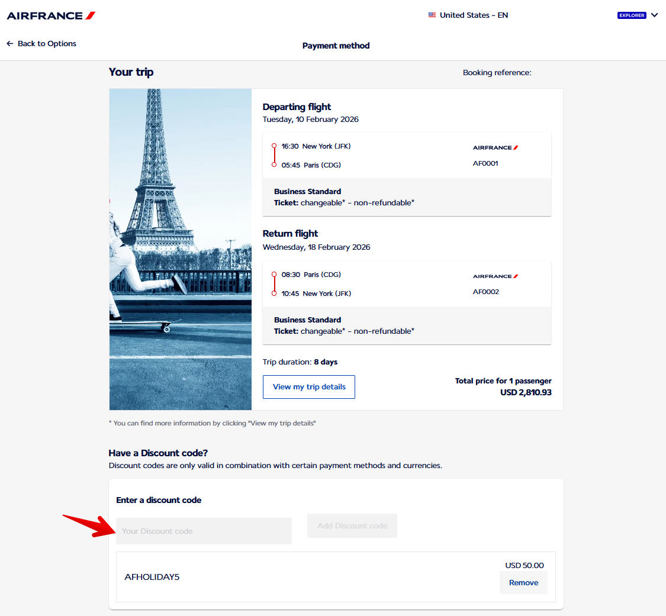Click the United States flag icon
This screenshot has height=616, width=666.
(x=432, y=15)
